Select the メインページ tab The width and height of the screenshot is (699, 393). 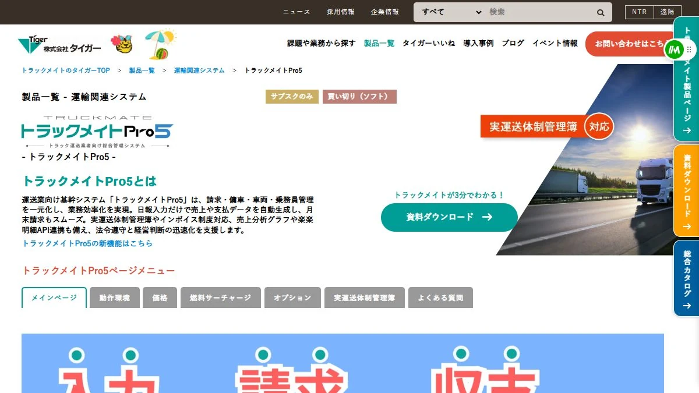[54, 298]
